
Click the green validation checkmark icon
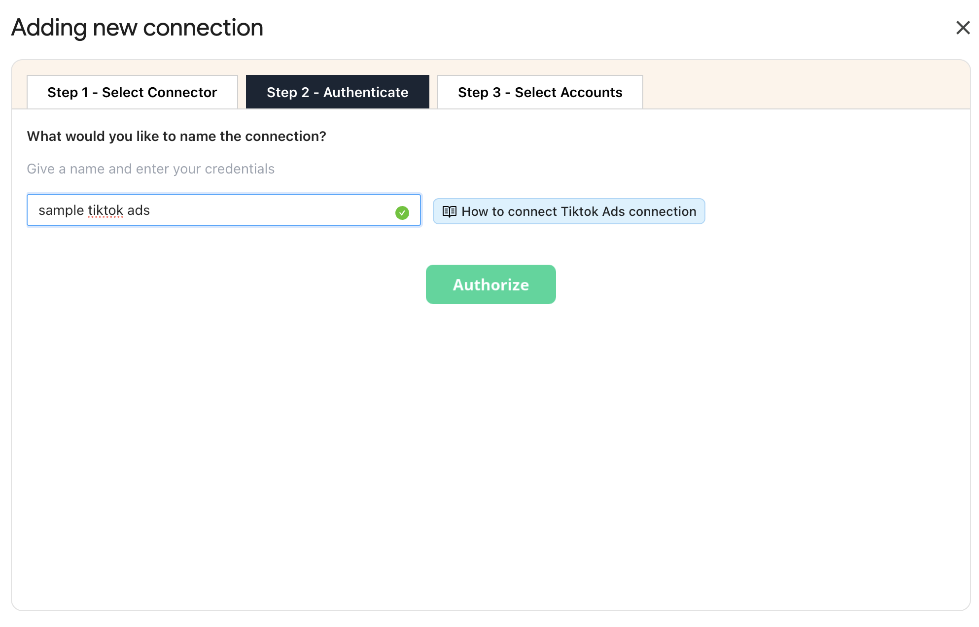[x=402, y=212]
